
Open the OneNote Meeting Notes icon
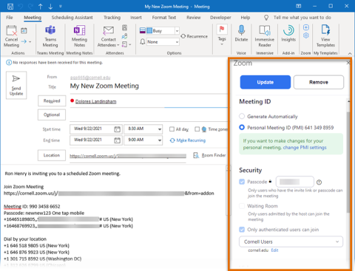(x=79, y=30)
